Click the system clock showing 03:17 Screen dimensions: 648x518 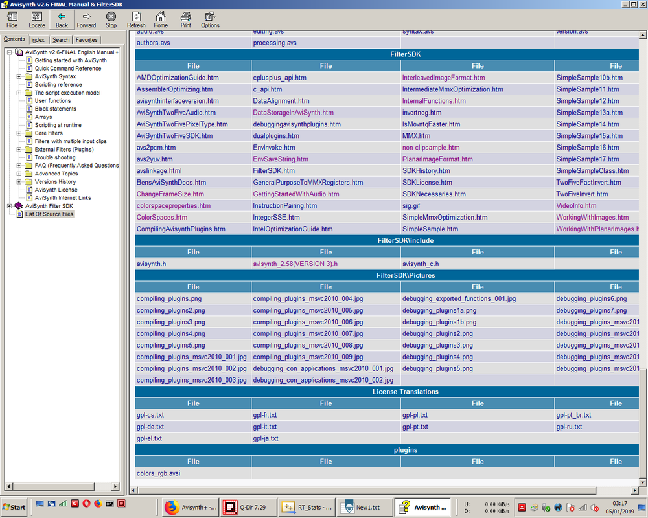click(x=620, y=504)
